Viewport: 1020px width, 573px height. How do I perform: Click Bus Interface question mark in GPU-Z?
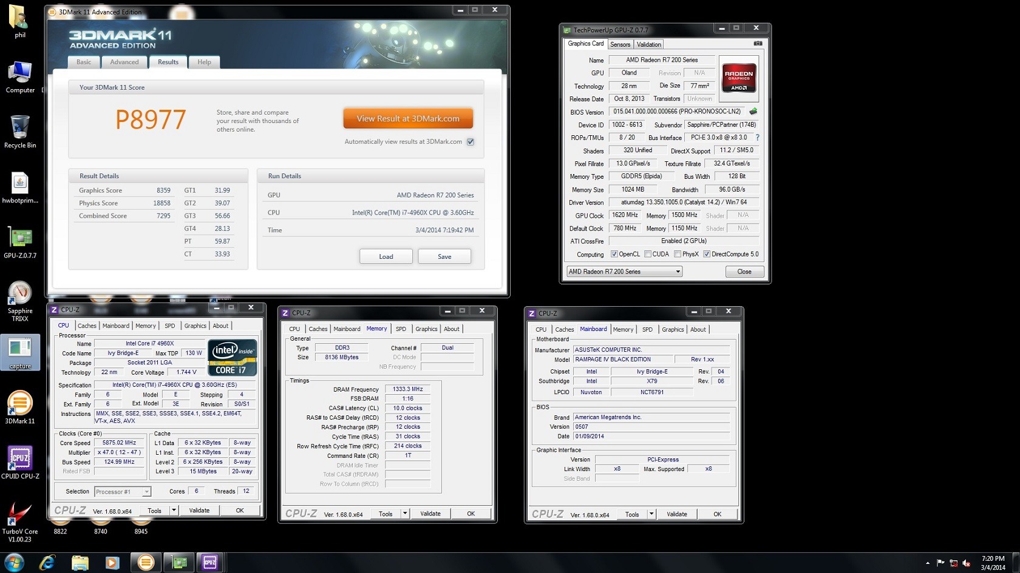(757, 138)
